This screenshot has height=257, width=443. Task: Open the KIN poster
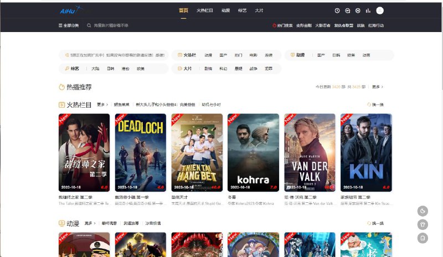pos(366,153)
